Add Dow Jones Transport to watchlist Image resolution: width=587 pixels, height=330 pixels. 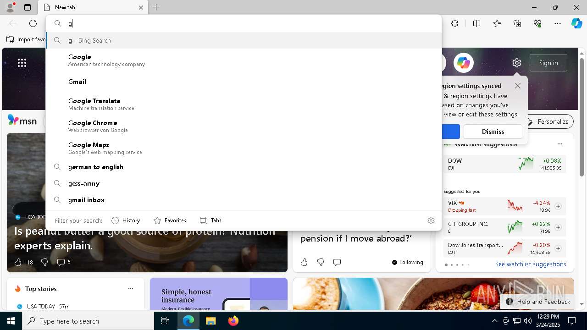coord(558,248)
